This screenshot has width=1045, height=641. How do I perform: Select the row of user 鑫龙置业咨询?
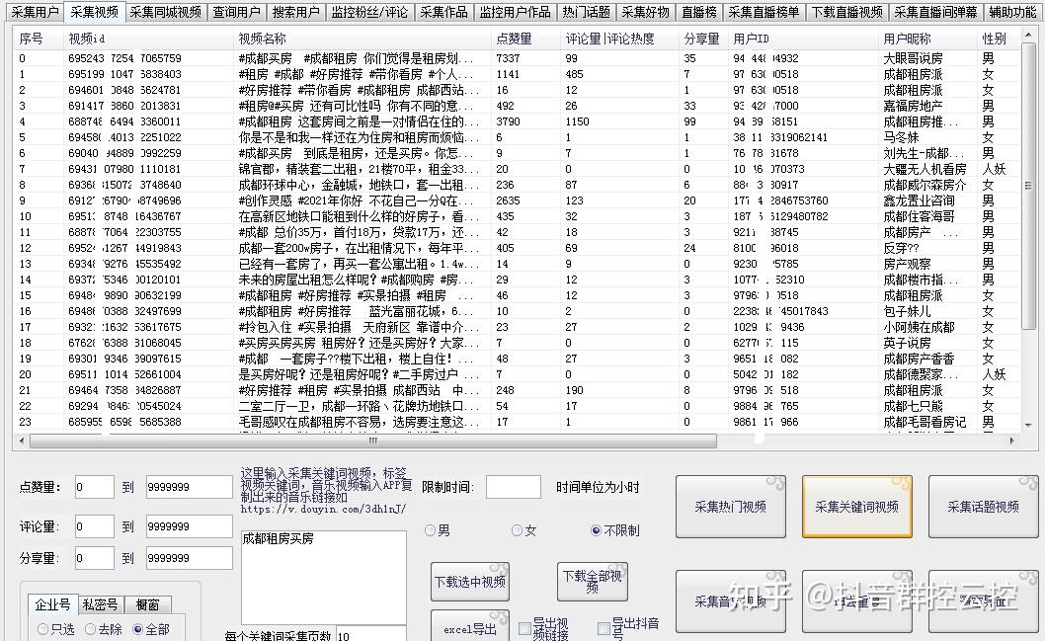(518, 200)
